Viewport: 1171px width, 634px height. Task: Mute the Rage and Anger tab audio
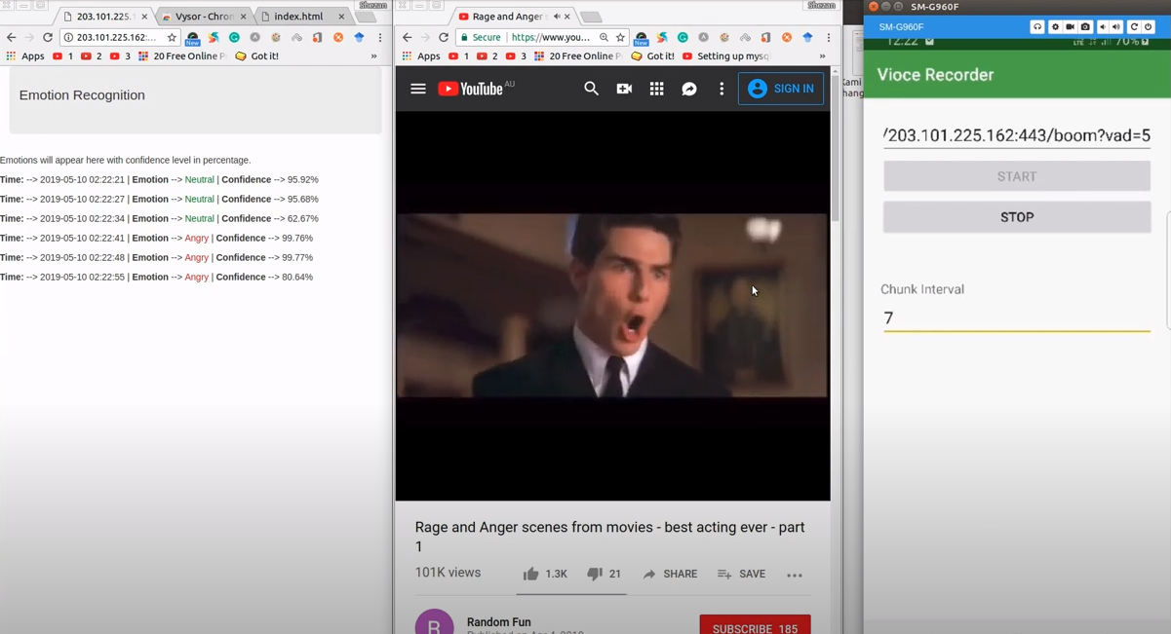(x=556, y=17)
